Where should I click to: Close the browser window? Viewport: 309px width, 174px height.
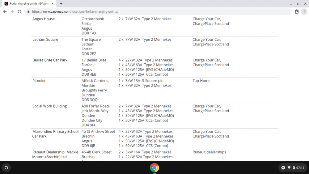[305, 4]
